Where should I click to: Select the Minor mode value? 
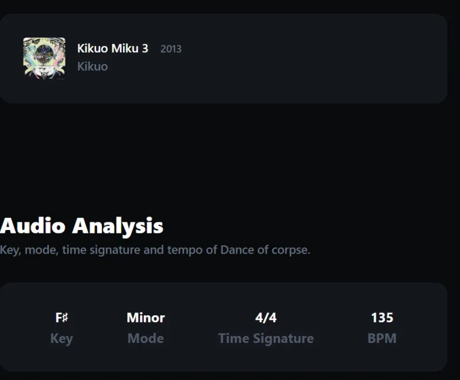(x=146, y=318)
